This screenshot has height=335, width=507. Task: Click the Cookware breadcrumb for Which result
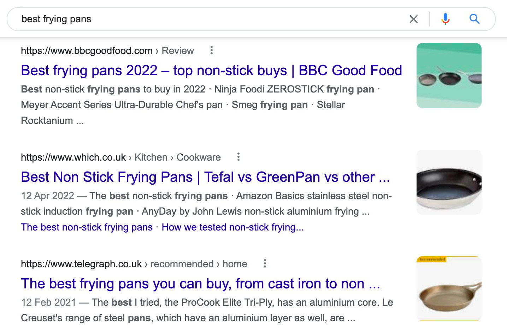(x=198, y=157)
